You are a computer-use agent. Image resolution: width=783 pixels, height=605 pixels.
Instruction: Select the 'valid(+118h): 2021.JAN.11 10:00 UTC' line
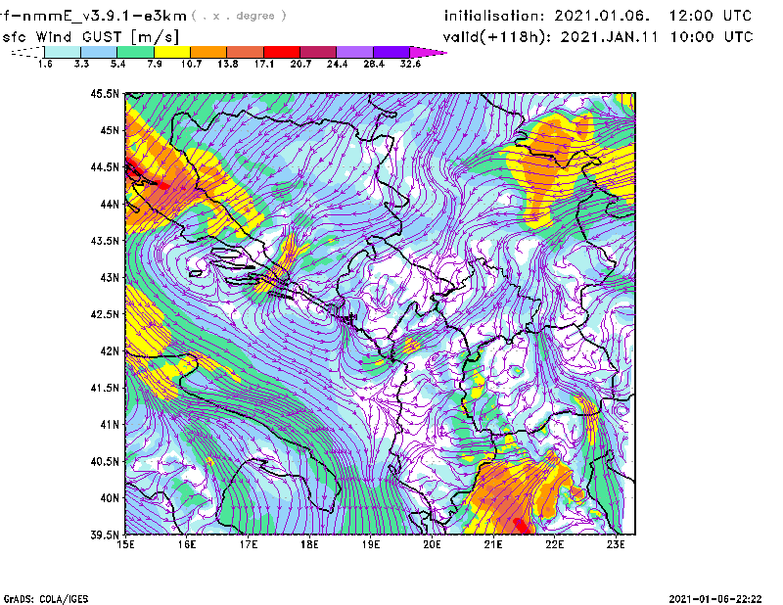click(x=598, y=36)
